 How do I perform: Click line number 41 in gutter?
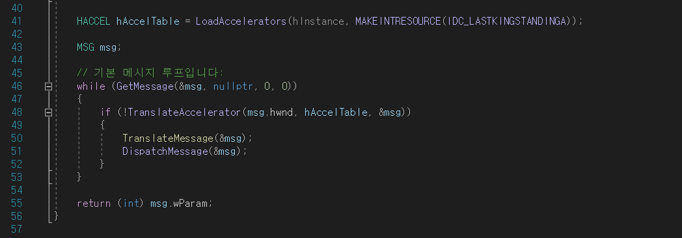16,21
